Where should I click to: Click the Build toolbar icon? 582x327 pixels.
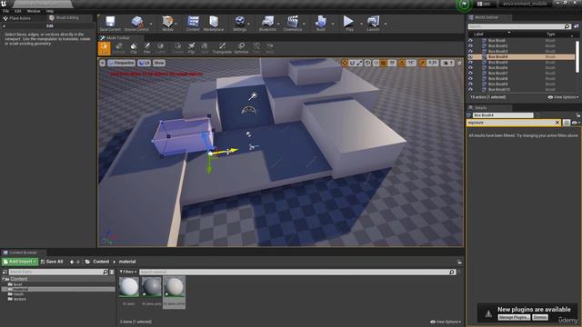click(321, 24)
